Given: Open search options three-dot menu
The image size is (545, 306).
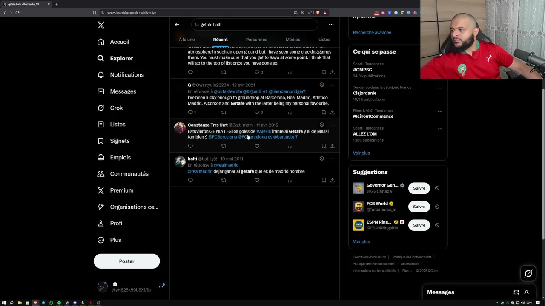Looking at the screenshot, I should 331,25.
